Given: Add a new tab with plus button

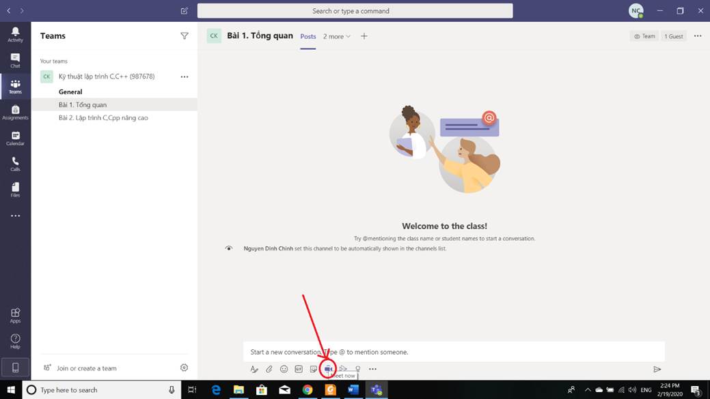Looking at the screenshot, I should pyautogui.click(x=364, y=36).
